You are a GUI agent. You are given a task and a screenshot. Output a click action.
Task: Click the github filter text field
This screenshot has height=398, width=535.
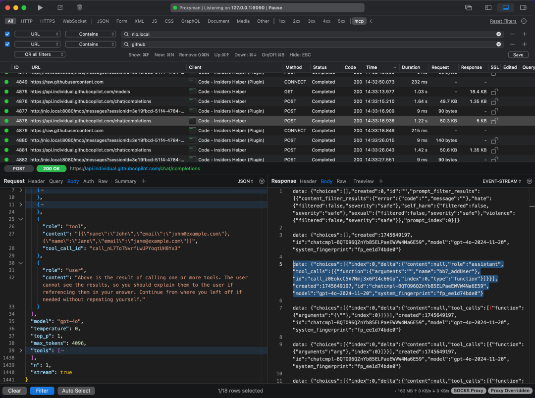[x=307, y=44]
